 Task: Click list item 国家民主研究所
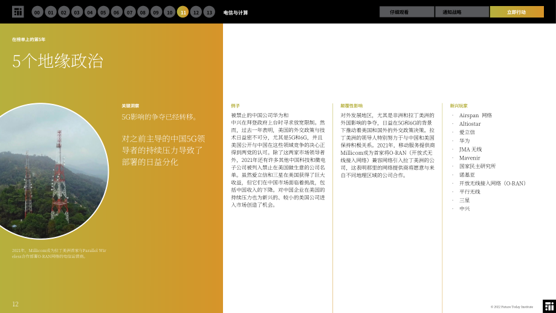pyautogui.click(x=477, y=166)
